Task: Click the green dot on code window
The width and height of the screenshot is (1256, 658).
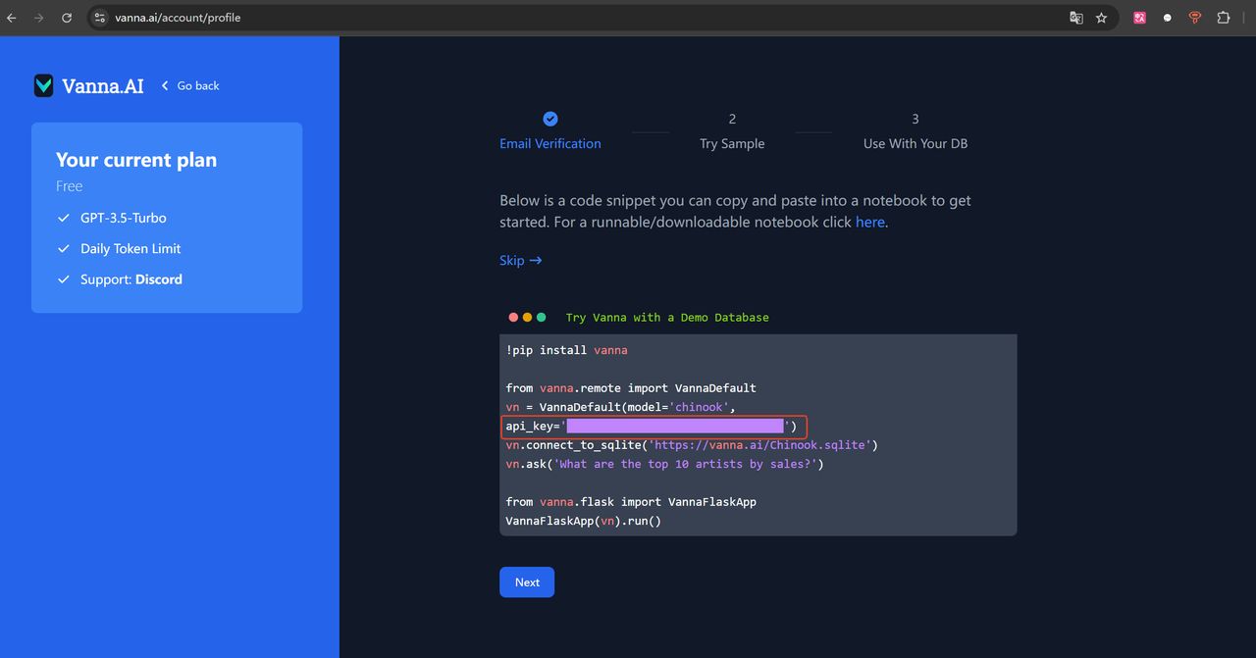Action: point(542,318)
